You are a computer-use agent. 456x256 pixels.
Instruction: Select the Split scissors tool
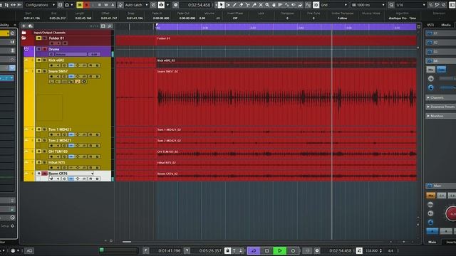coord(247,5)
